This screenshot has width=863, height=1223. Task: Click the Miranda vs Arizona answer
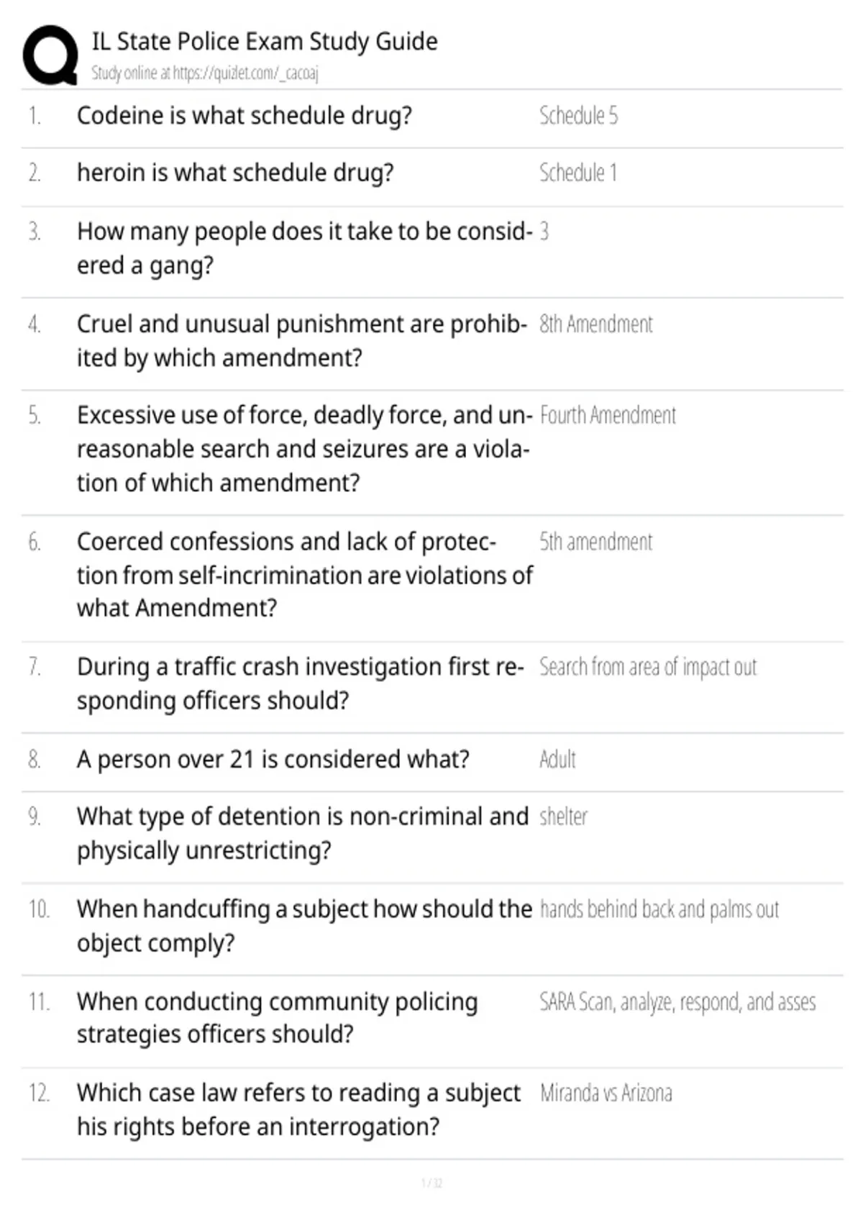pos(606,1093)
